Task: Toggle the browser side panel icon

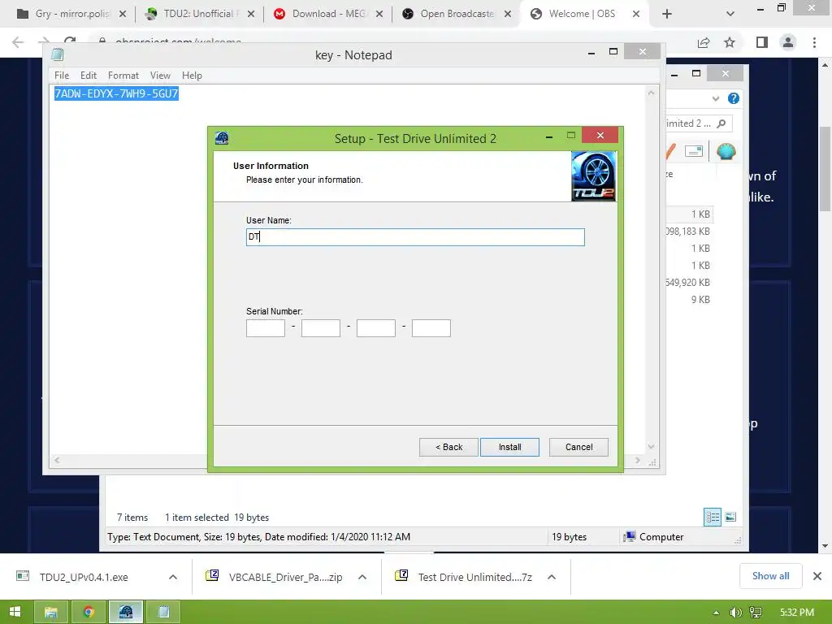Action: click(762, 42)
